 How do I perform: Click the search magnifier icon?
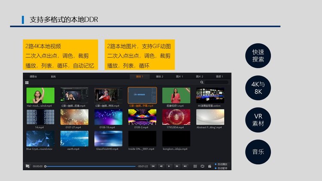[x=202, y=82]
